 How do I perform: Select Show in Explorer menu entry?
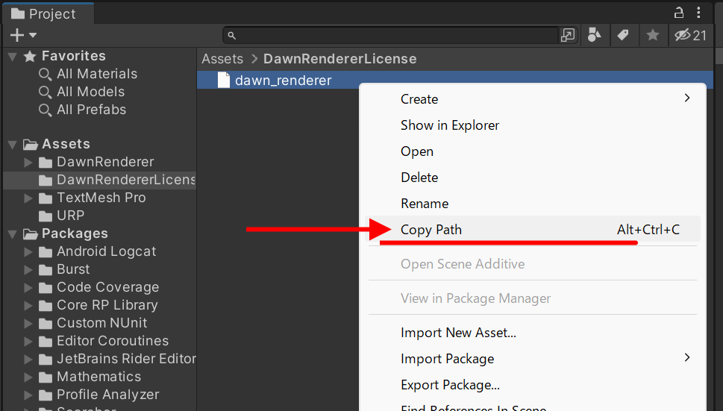tap(450, 125)
